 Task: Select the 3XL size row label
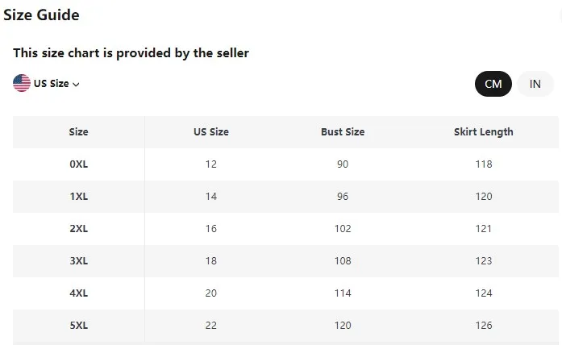tap(78, 261)
